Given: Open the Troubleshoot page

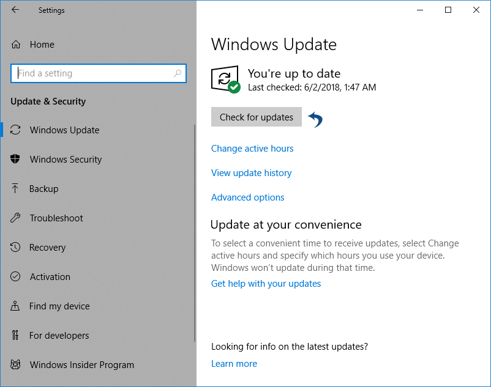Looking at the screenshot, I should [56, 218].
